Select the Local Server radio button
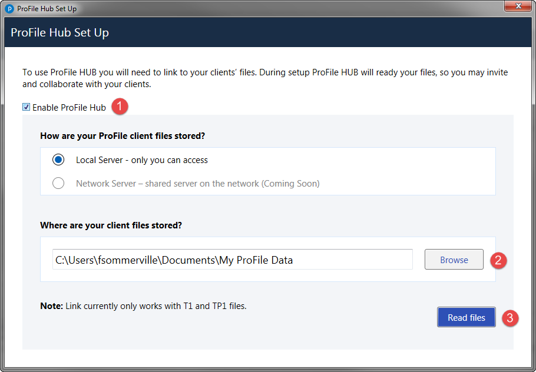 pyautogui.click(x=58, y=160)
